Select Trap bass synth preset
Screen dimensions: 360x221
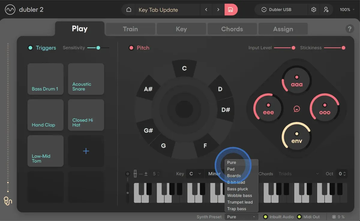coord(241,209)
